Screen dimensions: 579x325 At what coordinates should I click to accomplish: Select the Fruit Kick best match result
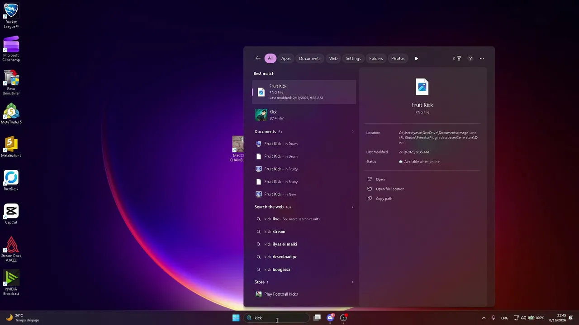(x=304, y=92)
